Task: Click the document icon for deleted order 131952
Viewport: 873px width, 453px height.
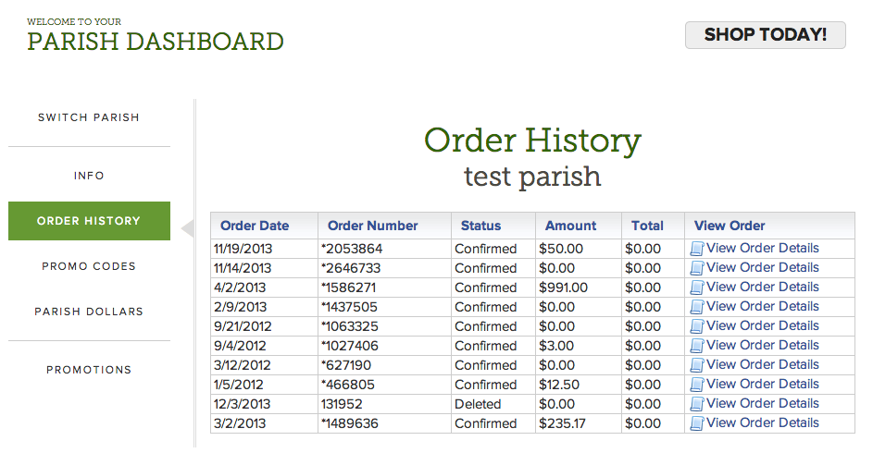Action: click(x=697, y=404)
